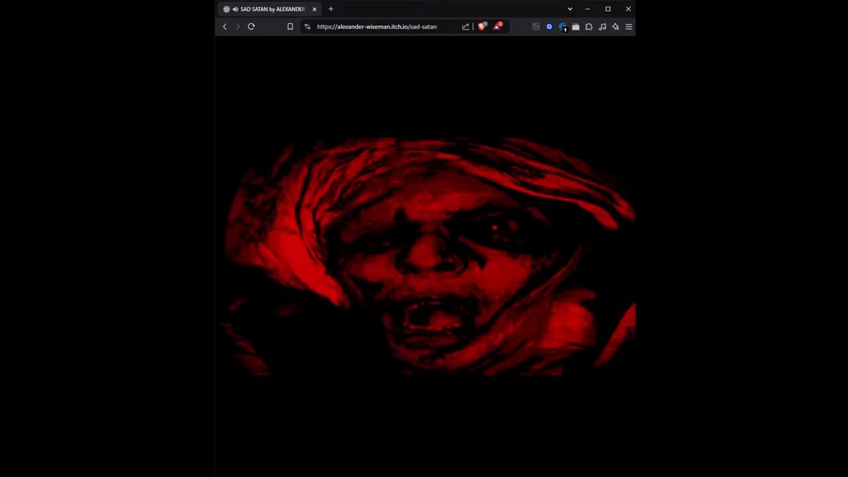This screenshot has width=848, height=477.
Task: Open the media control music note
Action: click(x=602, y=26)
